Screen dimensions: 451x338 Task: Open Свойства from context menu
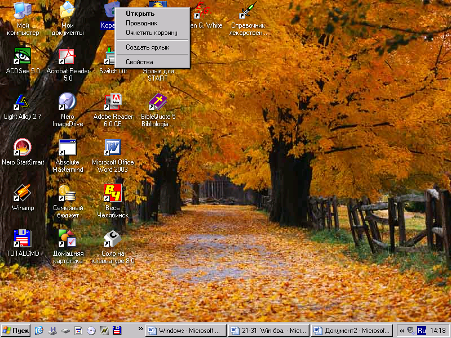[152, 62]
